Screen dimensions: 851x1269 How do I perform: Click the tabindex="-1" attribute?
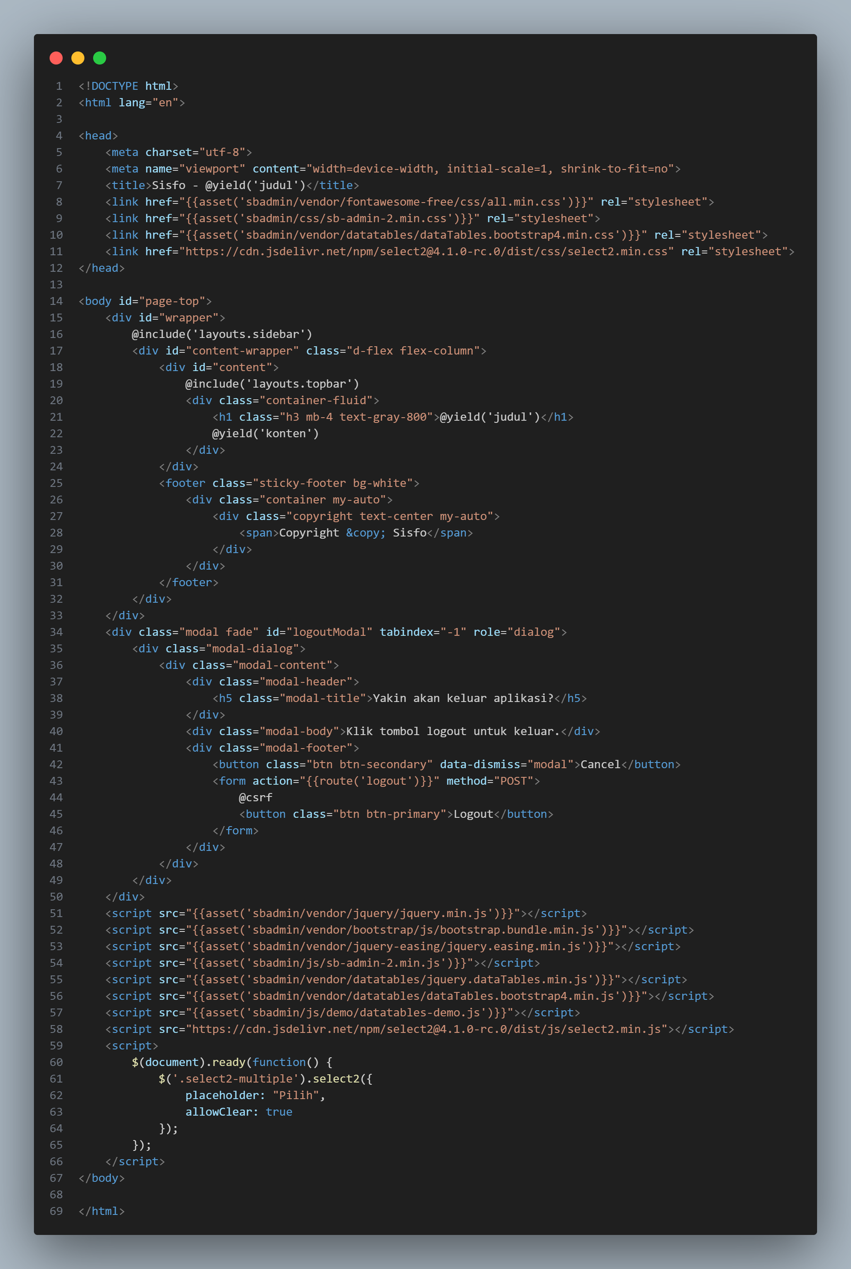pyautogui.click(x=423, y=632)
